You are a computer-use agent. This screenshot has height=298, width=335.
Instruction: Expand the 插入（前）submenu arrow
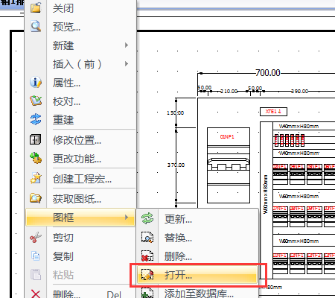[x=127, y=64]
